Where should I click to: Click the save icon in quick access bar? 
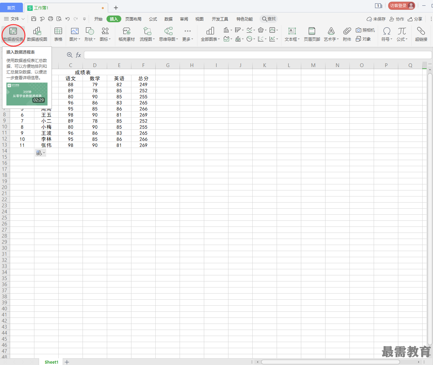click(x=34, y=19)
